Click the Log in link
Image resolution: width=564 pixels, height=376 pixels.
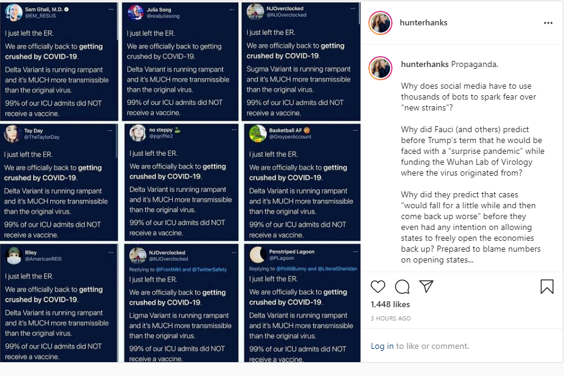(x=382, y=346)
